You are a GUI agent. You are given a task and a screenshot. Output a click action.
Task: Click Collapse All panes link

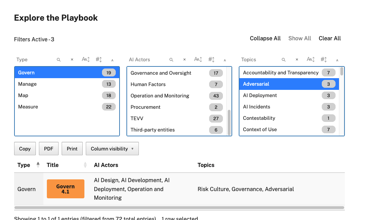point(265,39)
